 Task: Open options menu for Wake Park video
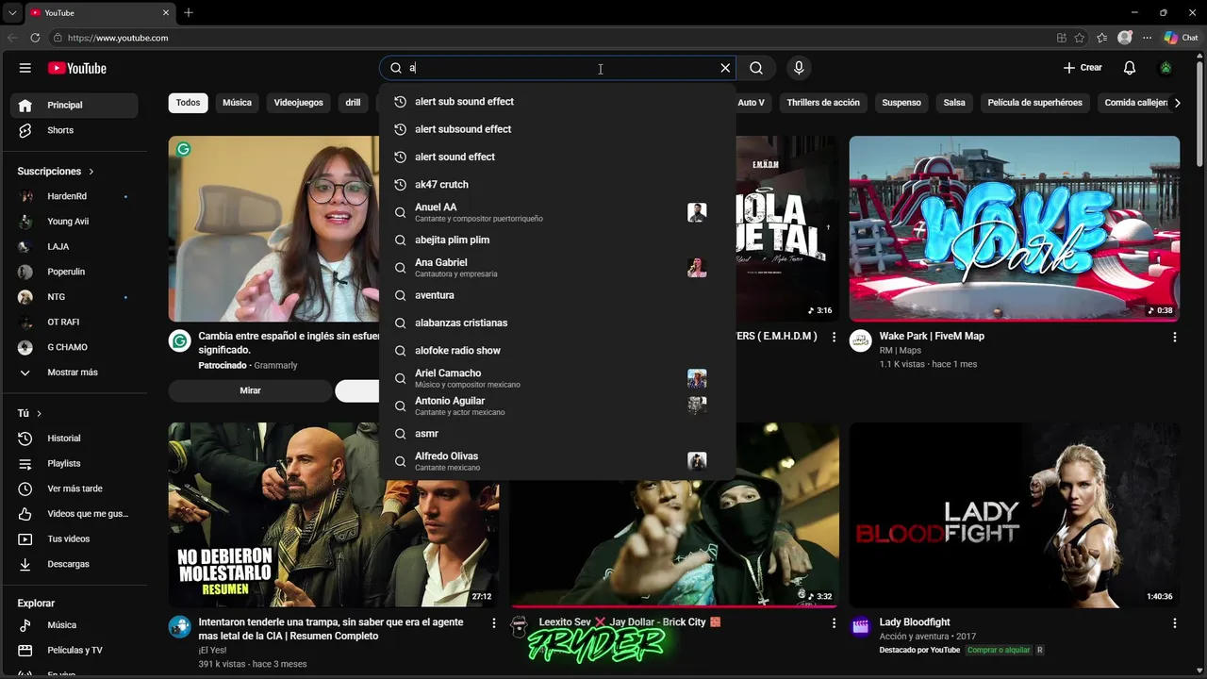point(1175,337)
